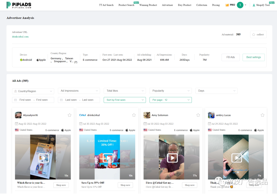Screen dimensions: 277x194
Task: Play the Alyssalynn16 15s video
Action: (44, 158)
